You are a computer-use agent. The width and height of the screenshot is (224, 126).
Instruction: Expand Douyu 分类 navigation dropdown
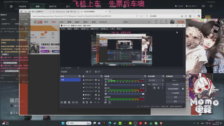pos(62,22)
